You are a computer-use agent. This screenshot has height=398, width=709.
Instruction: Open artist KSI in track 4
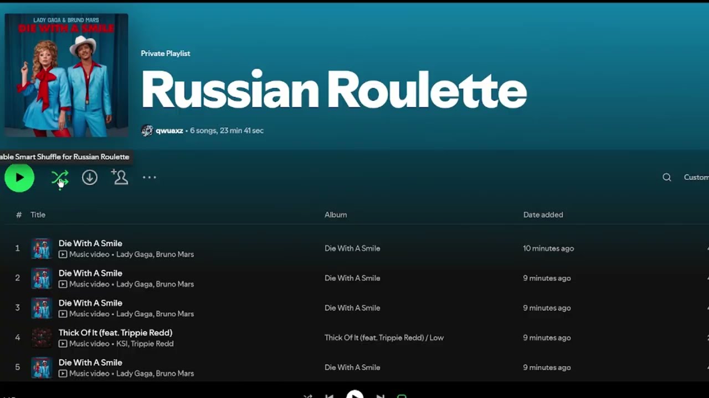click(121, 344)
